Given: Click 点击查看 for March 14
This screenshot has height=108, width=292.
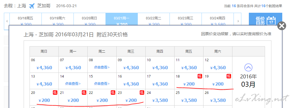Looking at the screenshot, I should [x=73, y=84].
